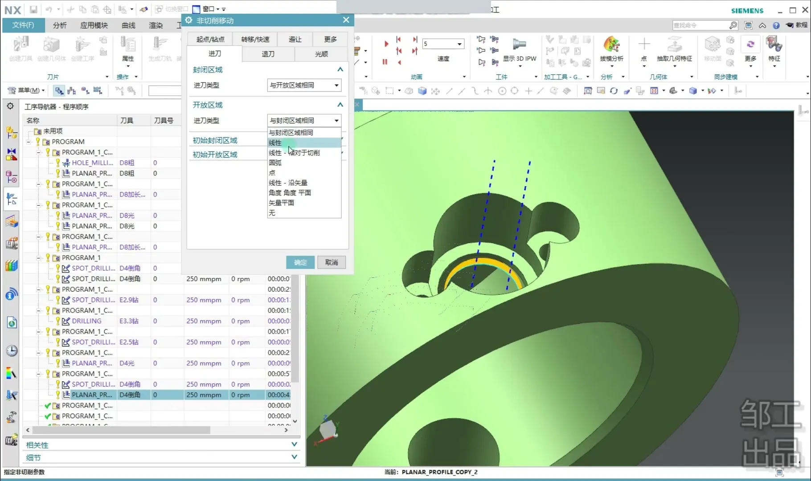Collapse the 封闭区域 section
811x481 pixels.
[x=340, y=69]
